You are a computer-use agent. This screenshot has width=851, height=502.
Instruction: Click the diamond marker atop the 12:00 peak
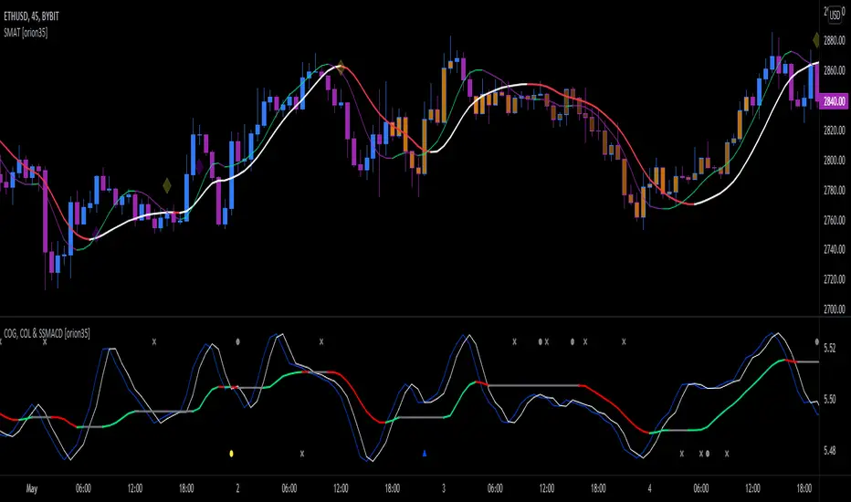point(341,66)
